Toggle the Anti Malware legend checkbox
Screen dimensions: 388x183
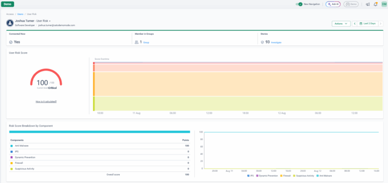point(318,176)
